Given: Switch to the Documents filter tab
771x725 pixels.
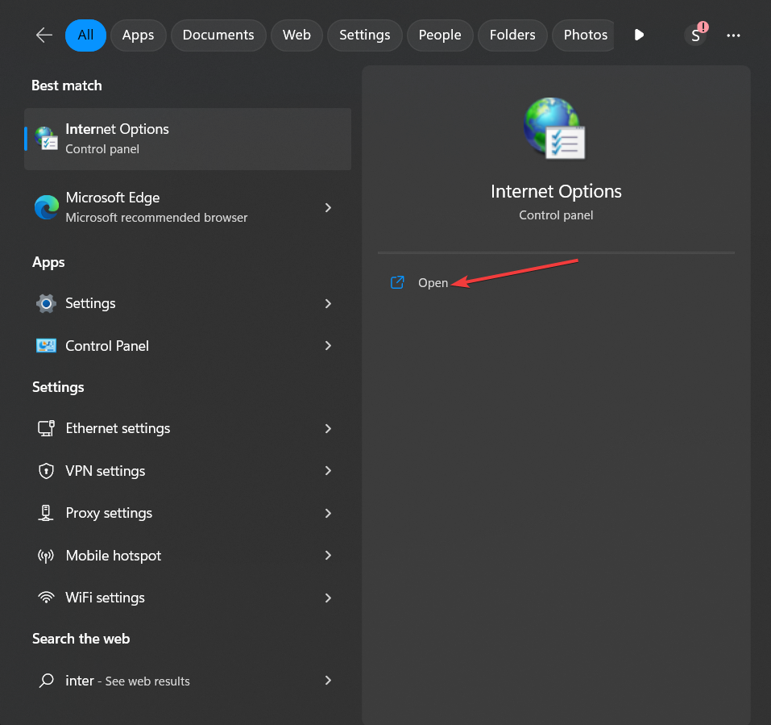Looking at the screenshot, I should tap(218, 35).
